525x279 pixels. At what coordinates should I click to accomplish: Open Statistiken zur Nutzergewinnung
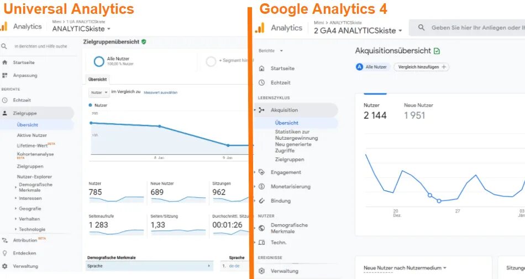pyautogui.click(x=296, y=135)
